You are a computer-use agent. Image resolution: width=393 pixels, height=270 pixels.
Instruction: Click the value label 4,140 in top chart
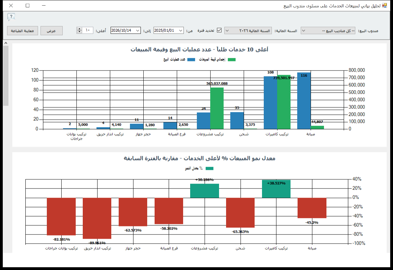116,125
